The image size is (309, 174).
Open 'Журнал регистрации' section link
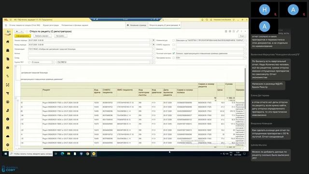(x=51, y=25)
